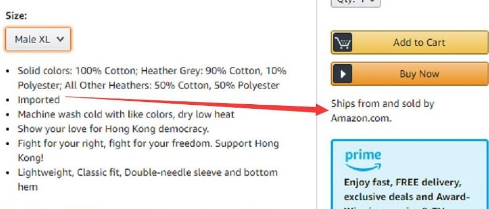Click the fabric composition bullet about Solid colors
This screenshot has width=489, height=209.
click(152, 78)
